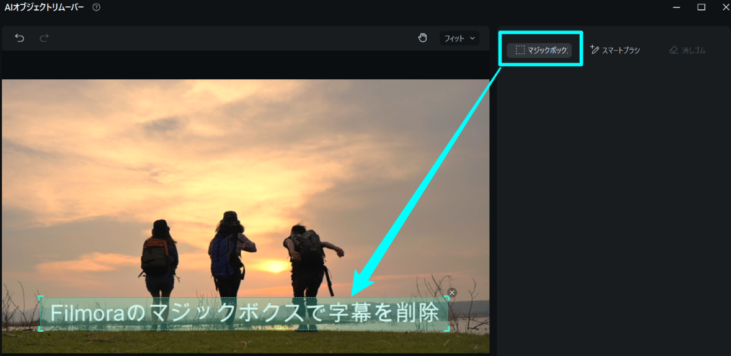Click the top-left selection box corner handle

[40, 298]
